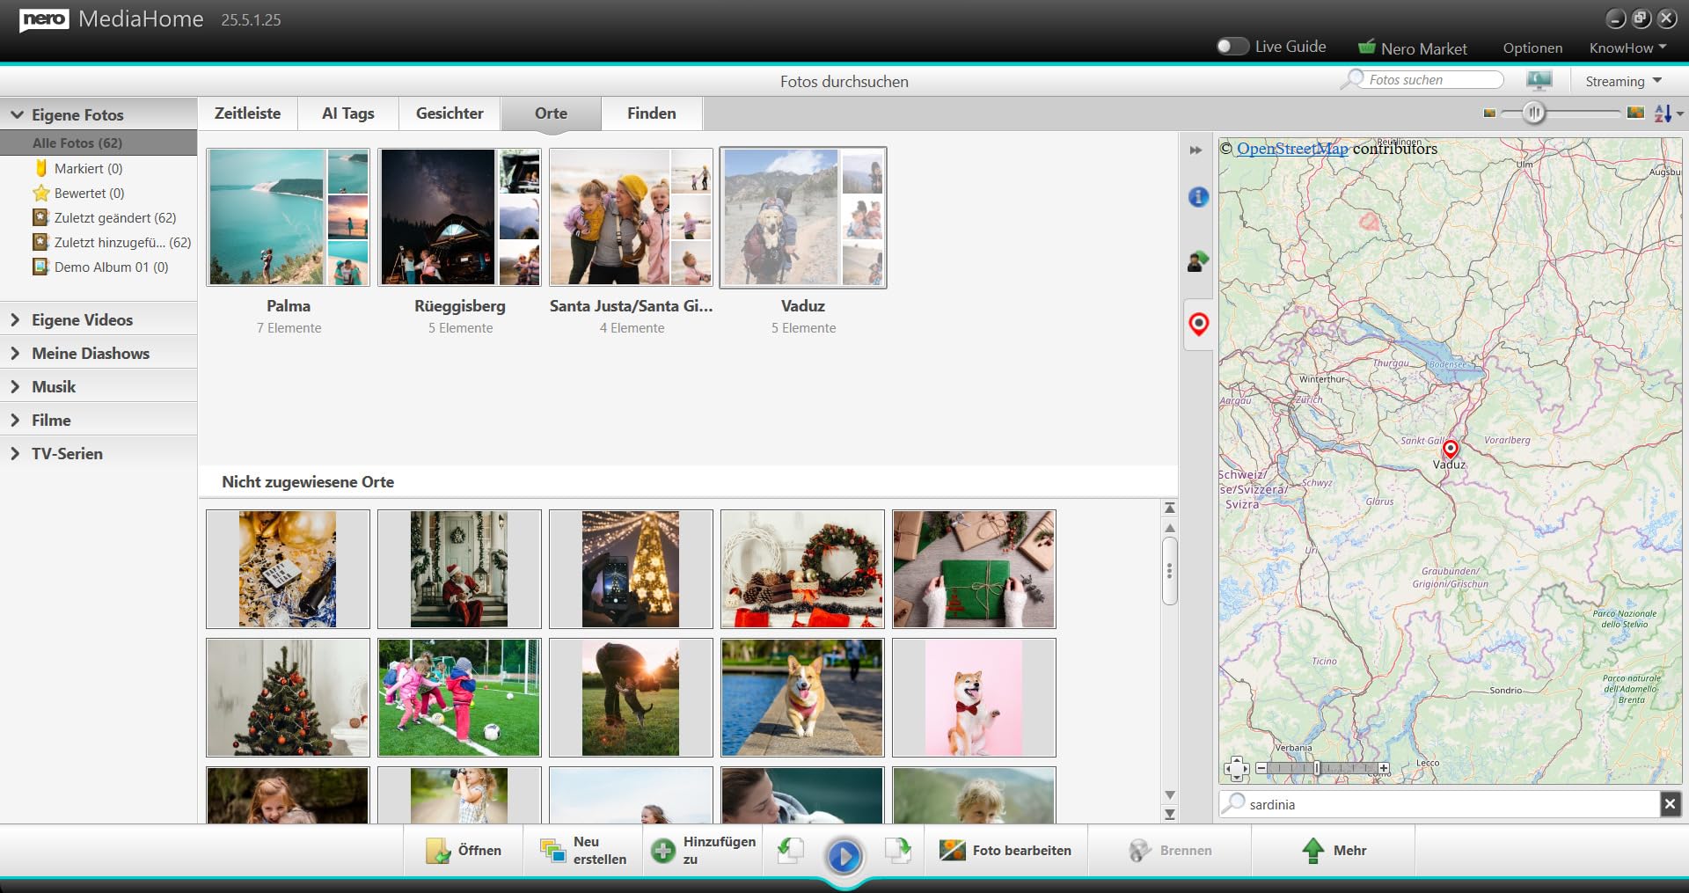Click the Hinzufügen zu button
The width and height of the screenshot is (1689, 893).
coord(703,850)
